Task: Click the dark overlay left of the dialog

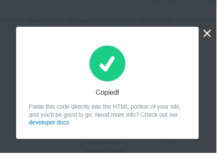Action: pos(8,82)
